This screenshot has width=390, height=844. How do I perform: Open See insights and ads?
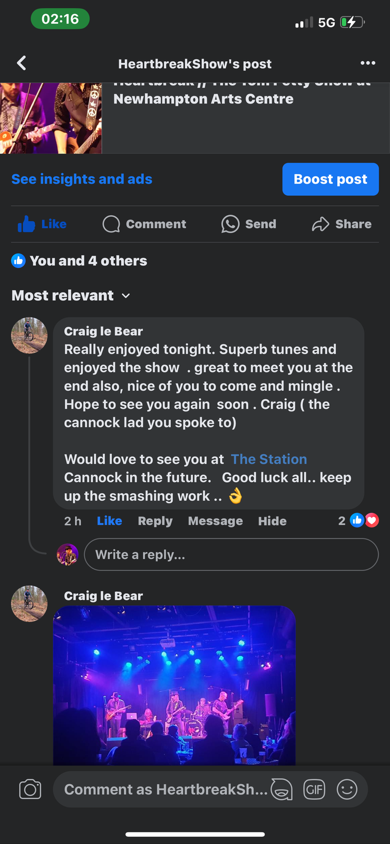pos(82,179)
